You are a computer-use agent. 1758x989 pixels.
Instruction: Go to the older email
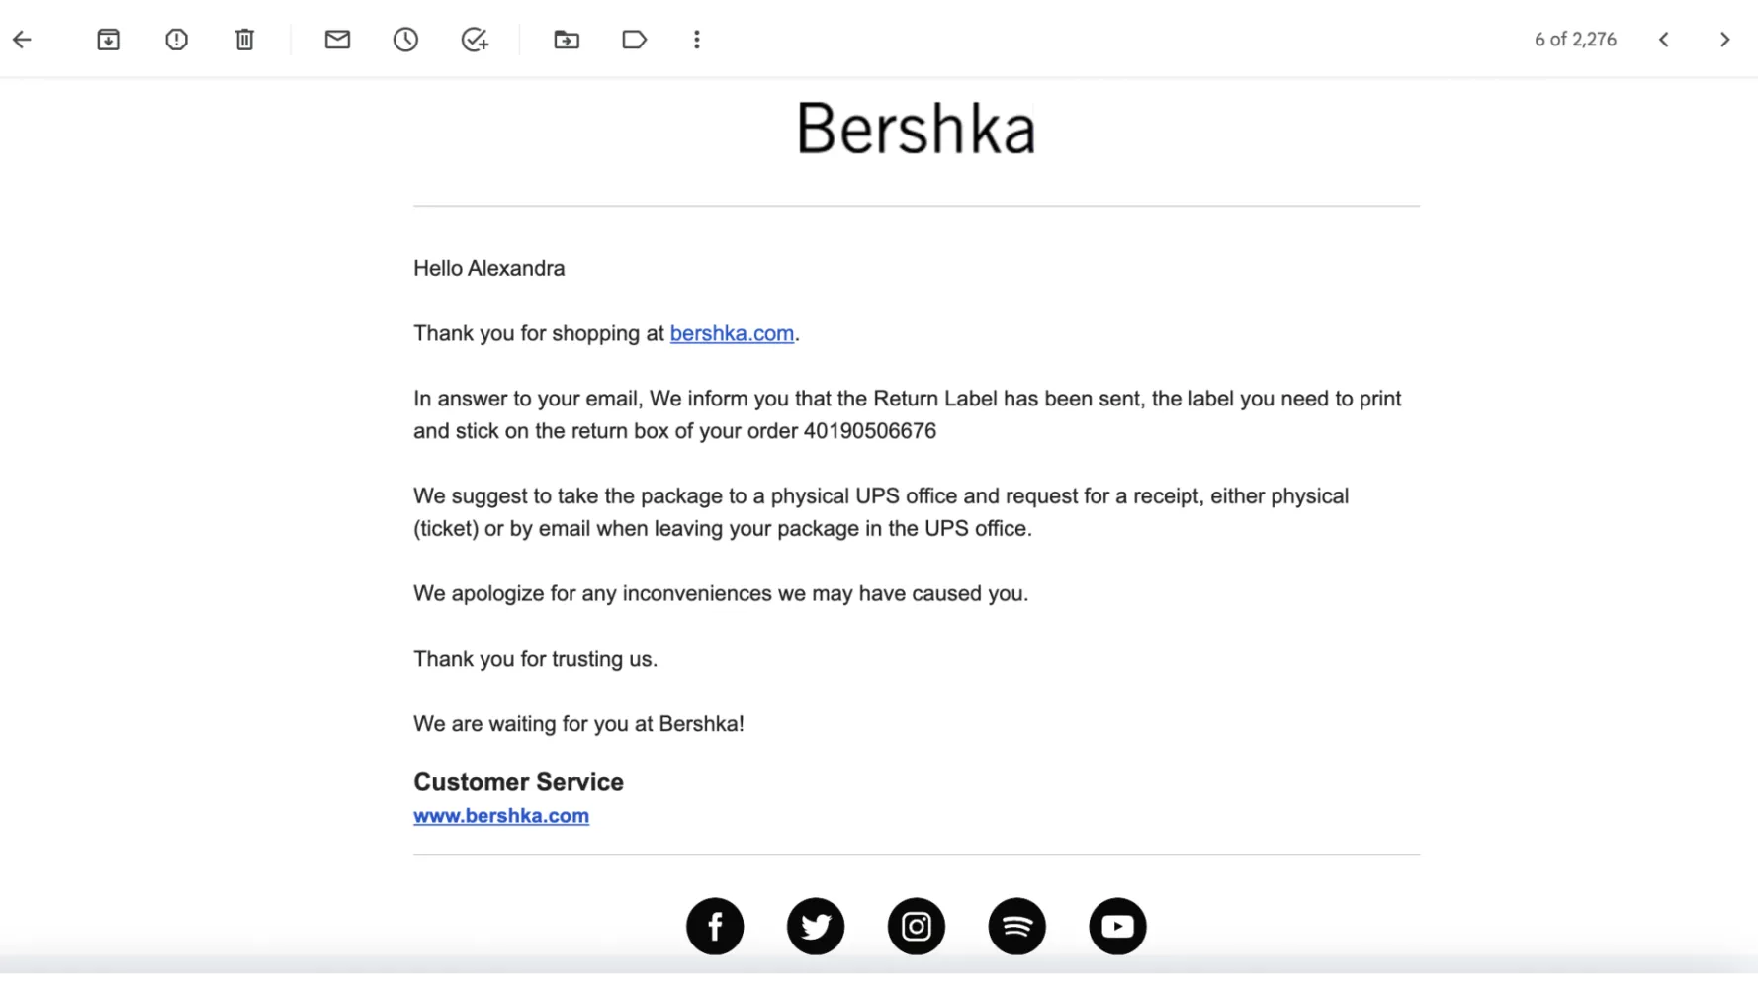(x=1724, y=40)
